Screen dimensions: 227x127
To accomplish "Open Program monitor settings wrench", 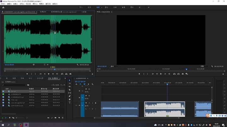I will (212, 66).
